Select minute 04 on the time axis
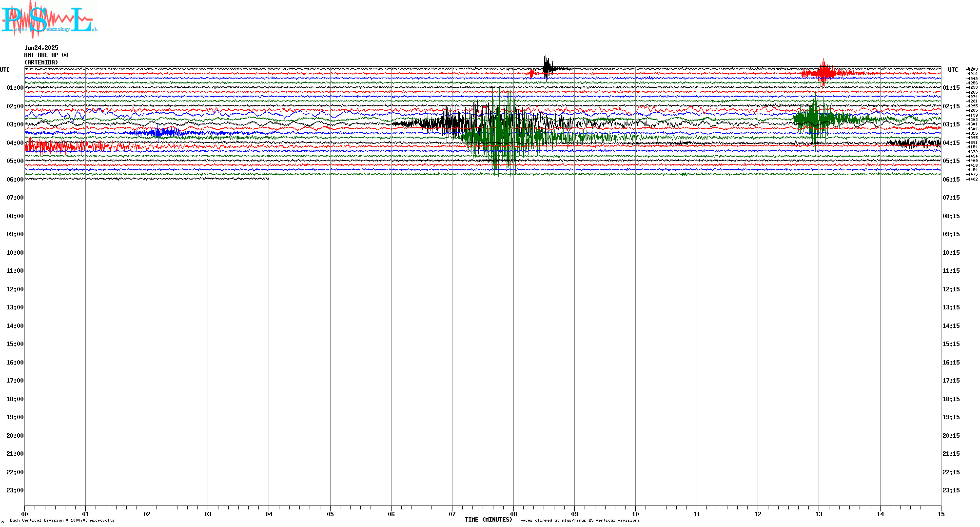The width and height of the screenshot is (980, 527). coord(269,514)
